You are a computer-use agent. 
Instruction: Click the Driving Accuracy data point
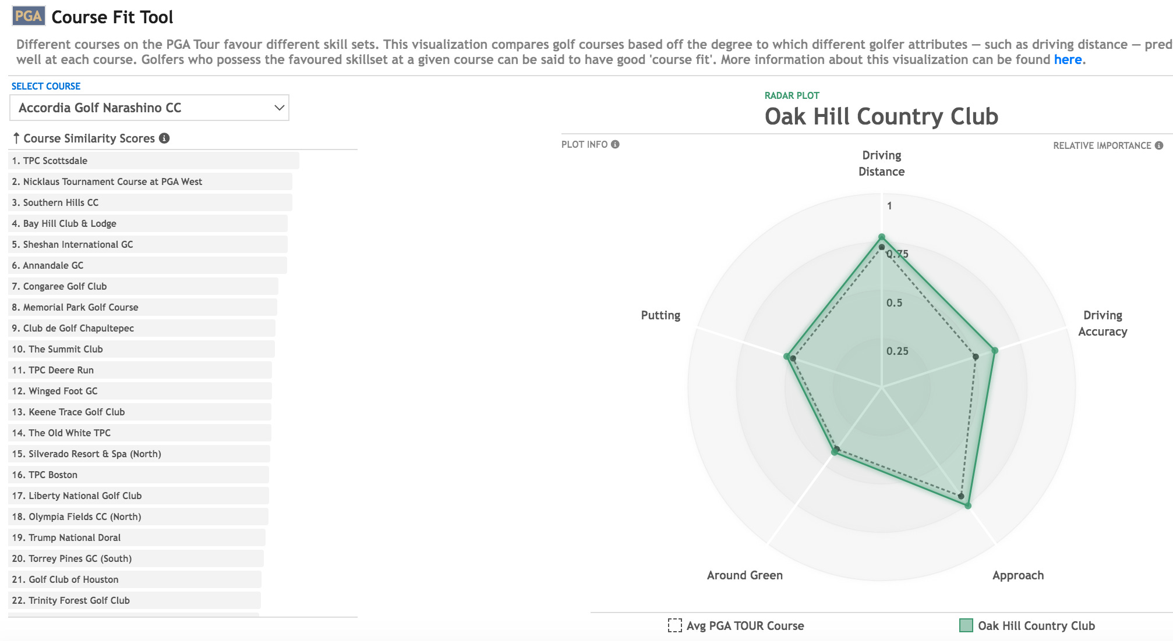(994, 351)
